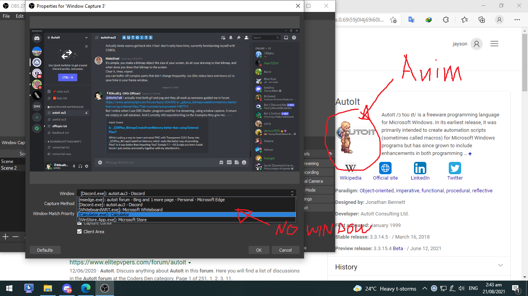Choose the Discord.exe entry in dropdown list
Viewport: 528px width, 296px height.
(x=186, y=205)
